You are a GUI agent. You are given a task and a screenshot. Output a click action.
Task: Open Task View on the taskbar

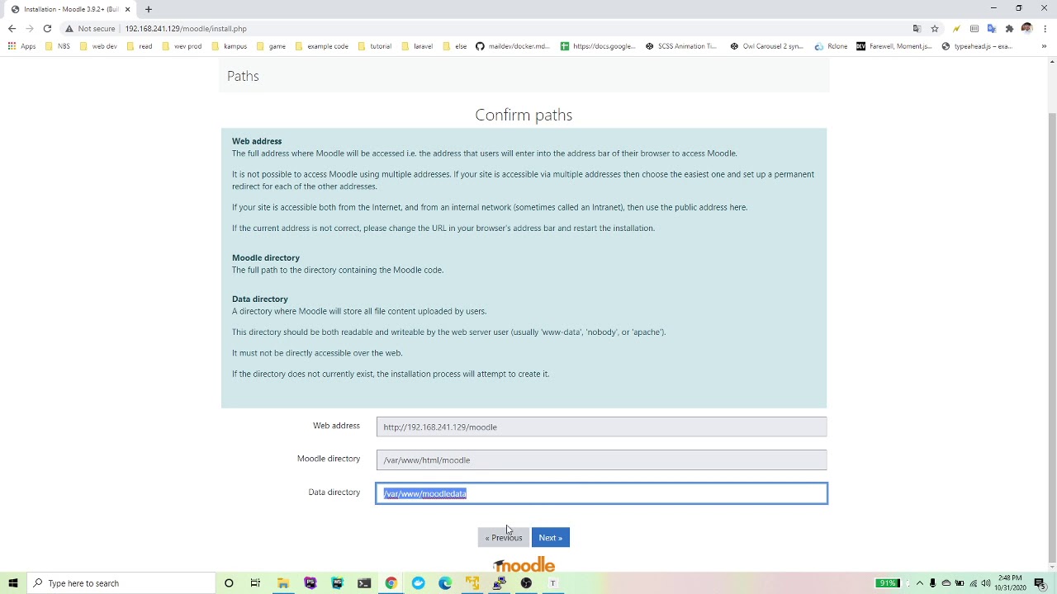255,583
